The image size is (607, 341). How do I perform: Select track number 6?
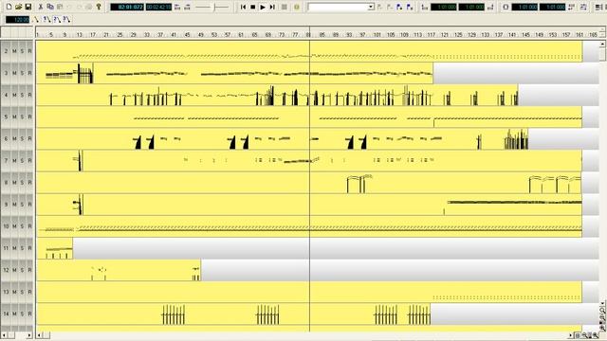coord(6,138)
